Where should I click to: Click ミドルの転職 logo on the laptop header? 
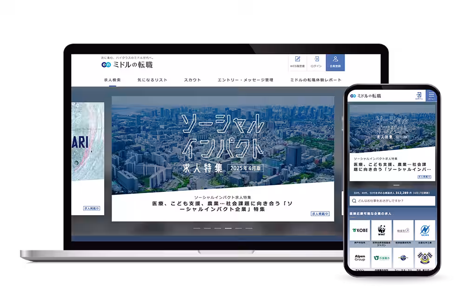pos(127,65)
